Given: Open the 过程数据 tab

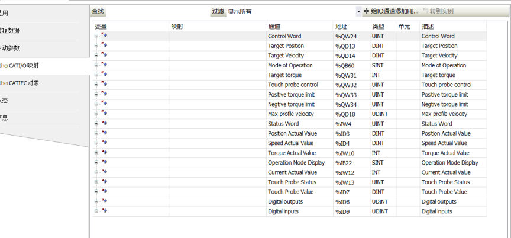Looking at the screenshot, I should [x=10, y=31].
